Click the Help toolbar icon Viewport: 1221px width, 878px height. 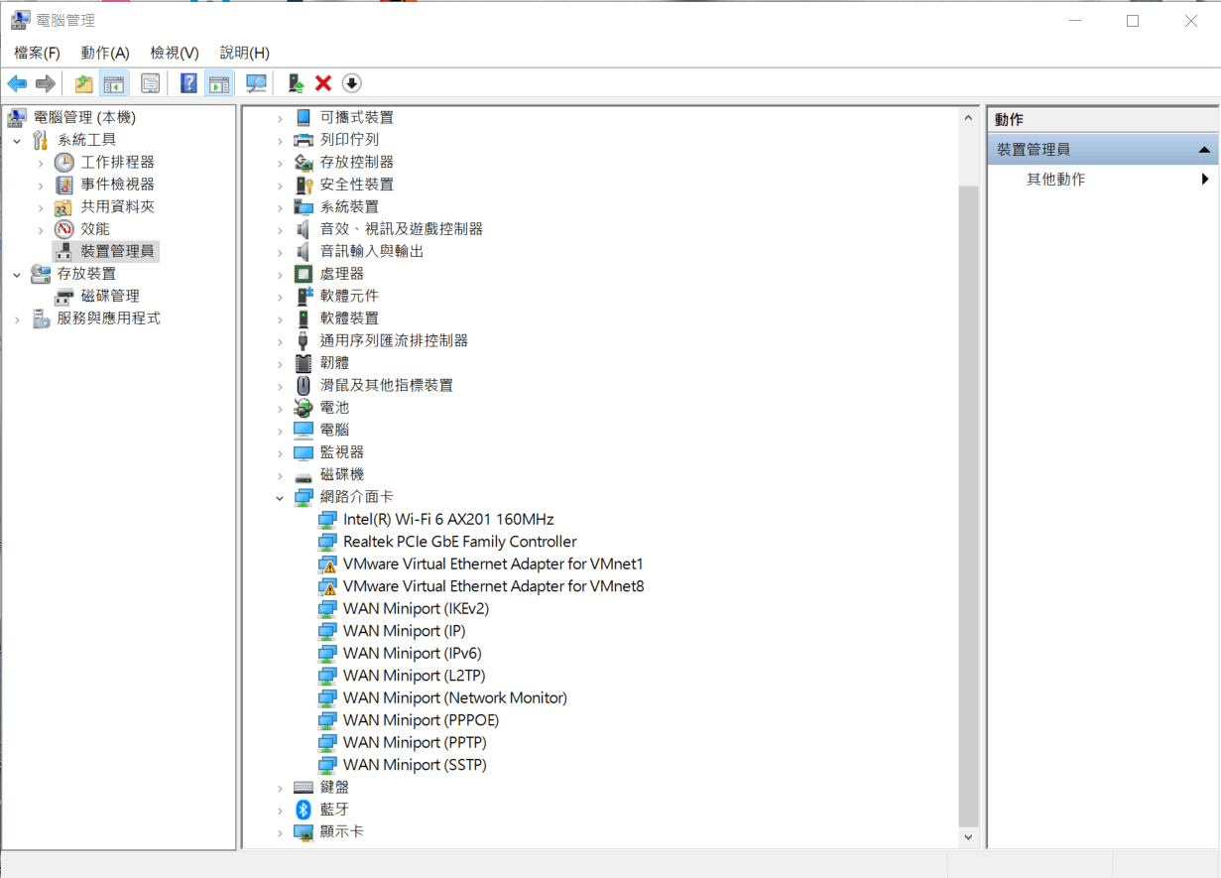click(188, 83)
